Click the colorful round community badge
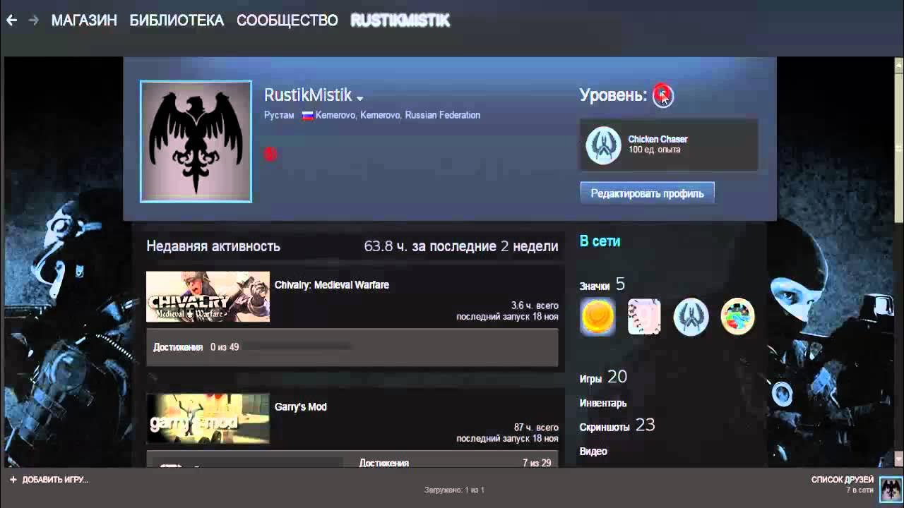The height and width of the screenshot is (508, 904). 737,317
